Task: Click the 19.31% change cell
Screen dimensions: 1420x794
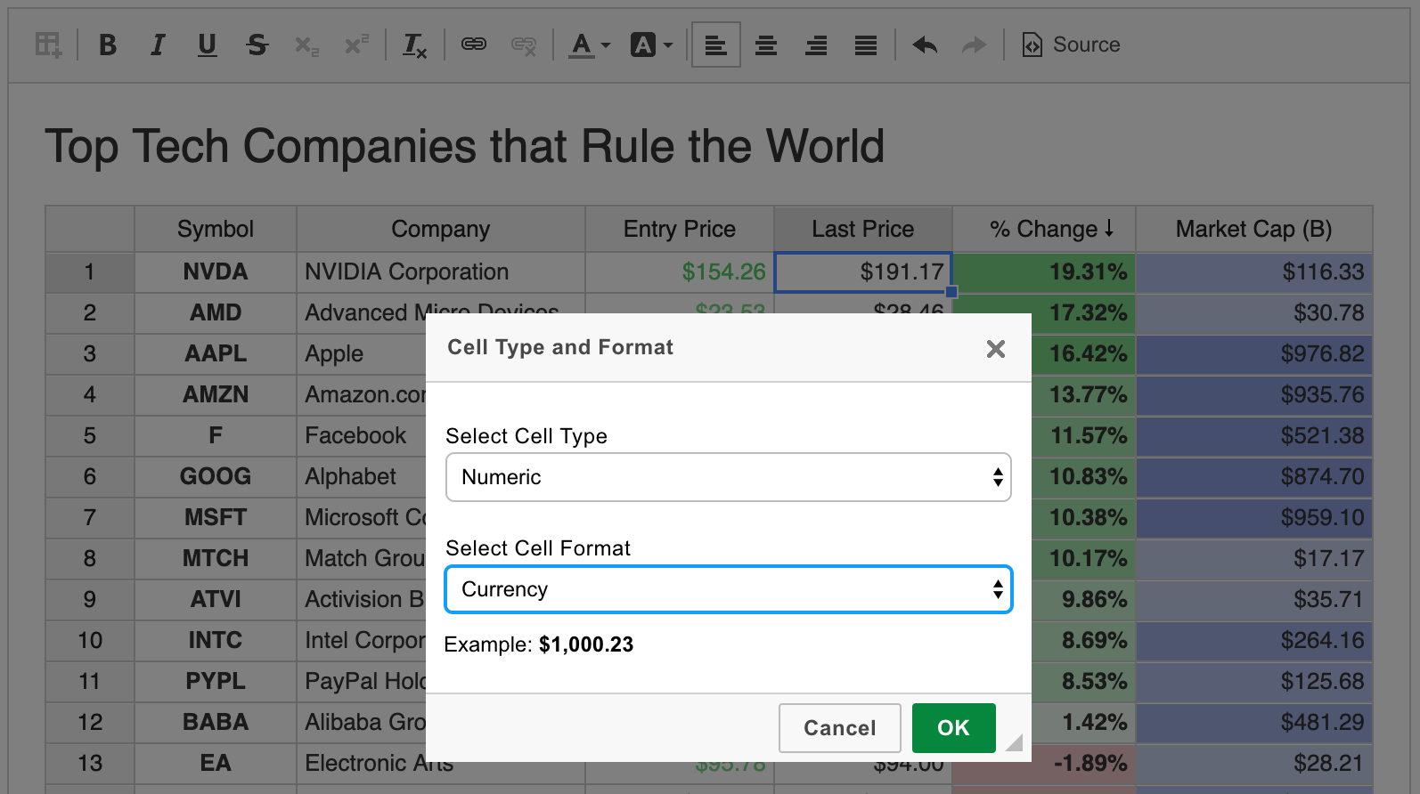Action: click(x=1044, y=272)
